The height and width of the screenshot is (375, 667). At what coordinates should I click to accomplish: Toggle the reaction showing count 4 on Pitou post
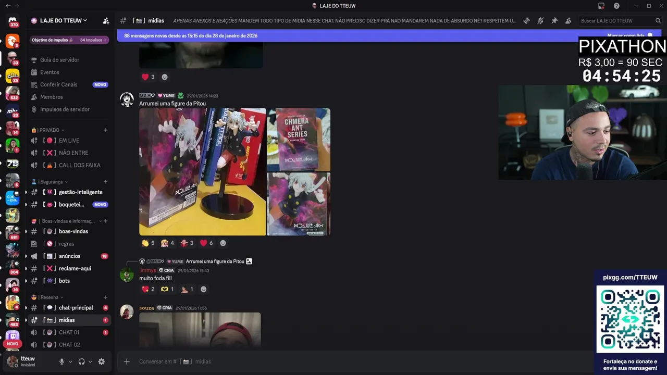pos(168,243)
